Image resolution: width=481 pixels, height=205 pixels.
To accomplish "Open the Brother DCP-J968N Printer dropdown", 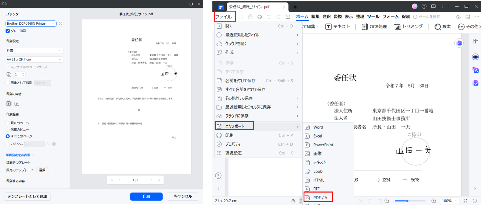I will [x=31, y=23].
